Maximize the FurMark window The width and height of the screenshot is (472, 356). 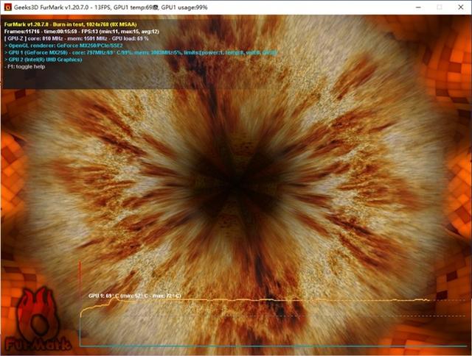(x=440, y=7)
